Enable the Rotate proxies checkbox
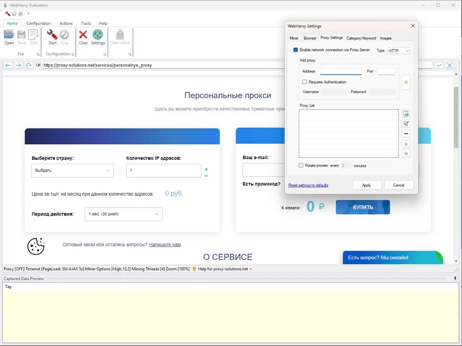The width and height of the screenshot is (462, 346). click(x=301, y=166)
